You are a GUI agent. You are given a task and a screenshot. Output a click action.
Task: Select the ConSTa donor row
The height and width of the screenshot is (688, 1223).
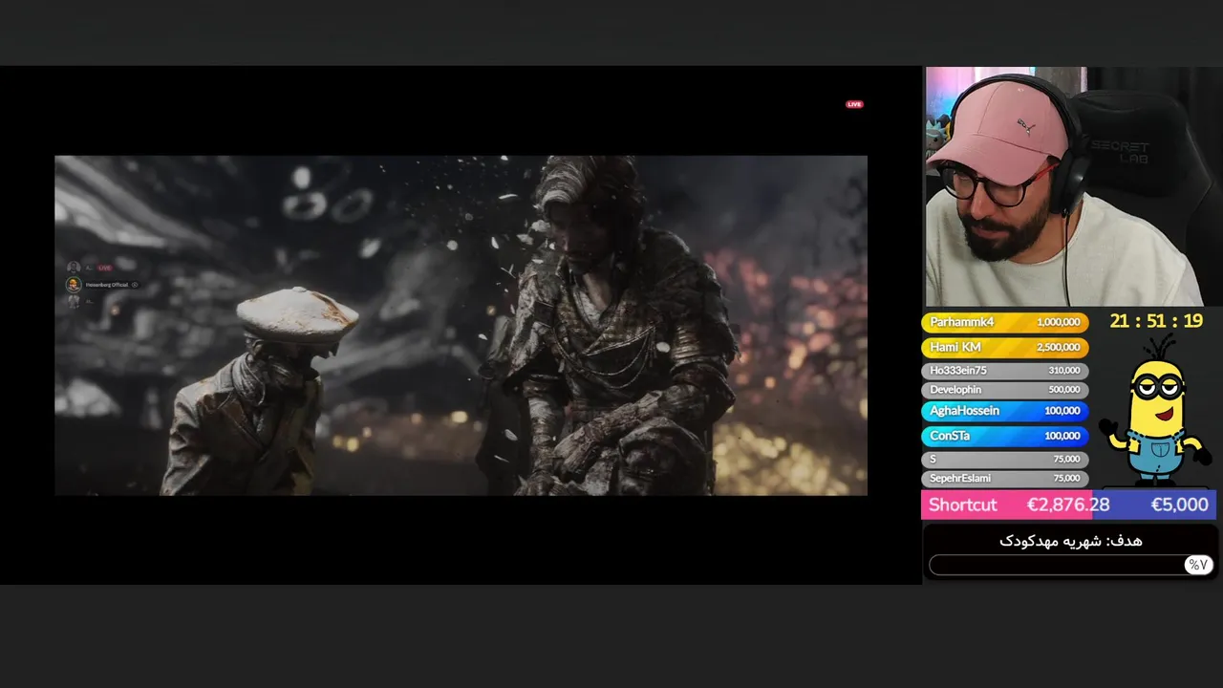(x=1004, y=436)
